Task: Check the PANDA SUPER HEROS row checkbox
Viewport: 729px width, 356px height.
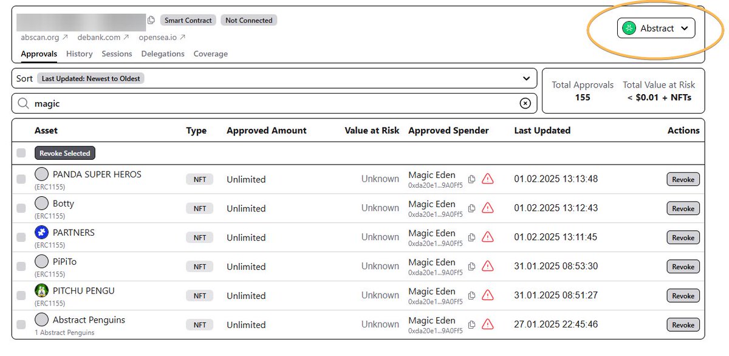Action: (21, 179)
